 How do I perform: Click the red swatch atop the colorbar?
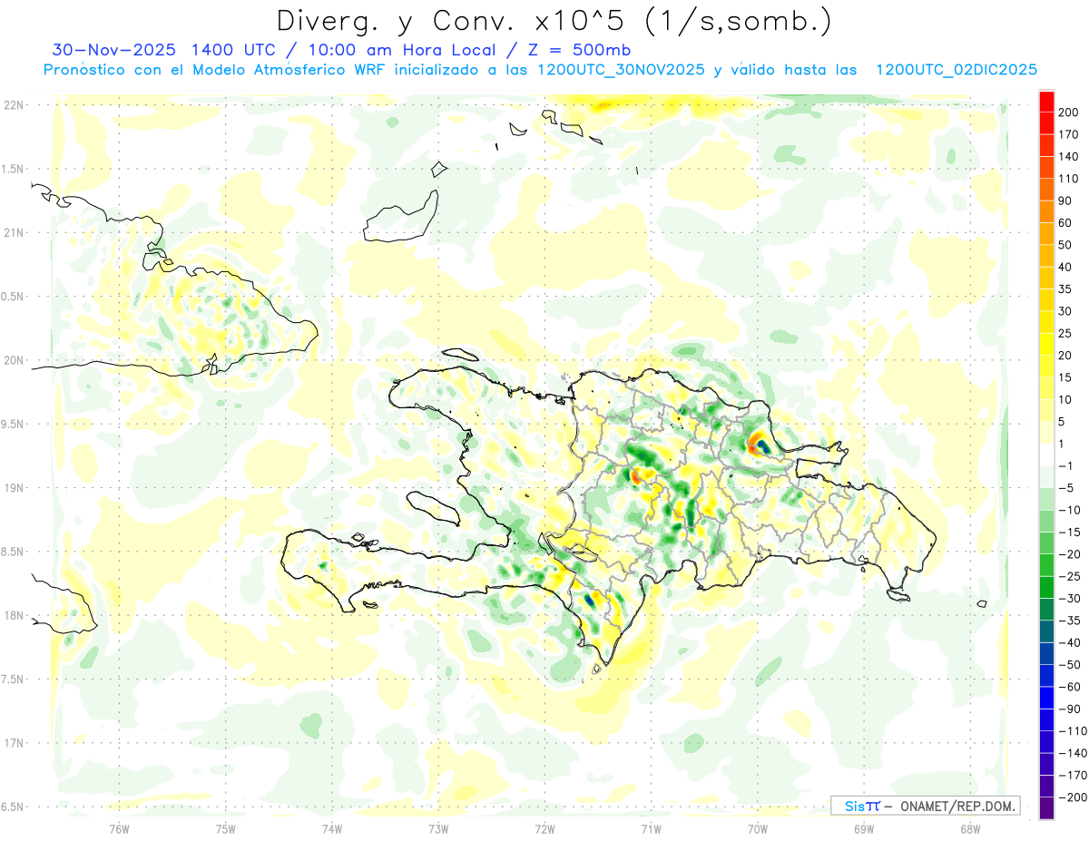click(x=1046, y=102)
